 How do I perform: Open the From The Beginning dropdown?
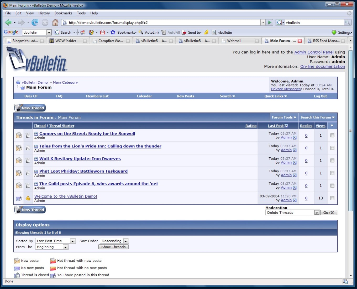tap(52, 247)
